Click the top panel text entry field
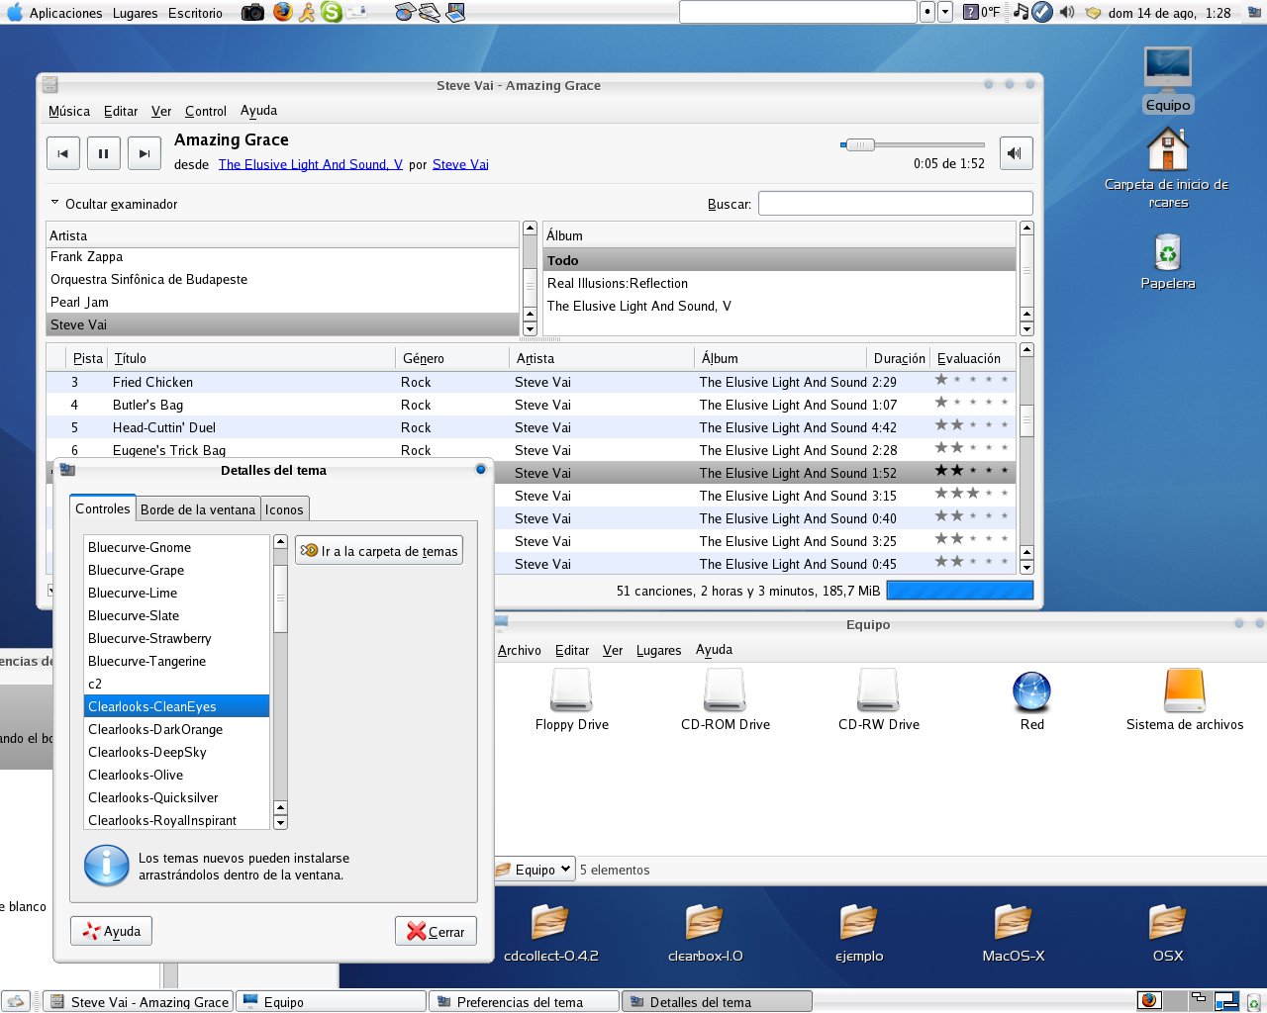 point(798,12)
